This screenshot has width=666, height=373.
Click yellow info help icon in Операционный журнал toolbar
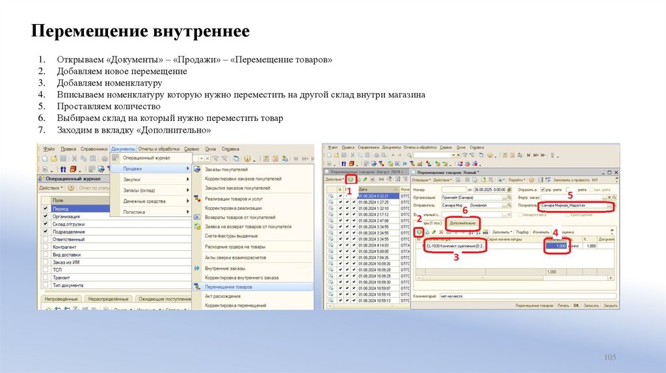pos(247,159)
